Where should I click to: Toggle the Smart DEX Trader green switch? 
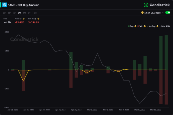click(168, 13)
